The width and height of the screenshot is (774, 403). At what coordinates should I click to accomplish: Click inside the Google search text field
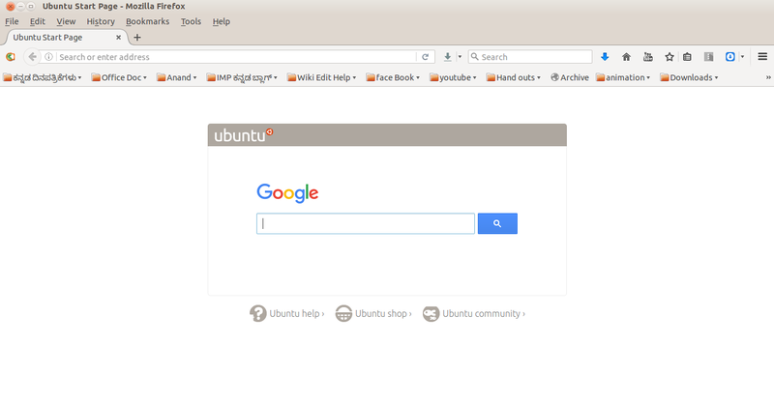point(366,223)
